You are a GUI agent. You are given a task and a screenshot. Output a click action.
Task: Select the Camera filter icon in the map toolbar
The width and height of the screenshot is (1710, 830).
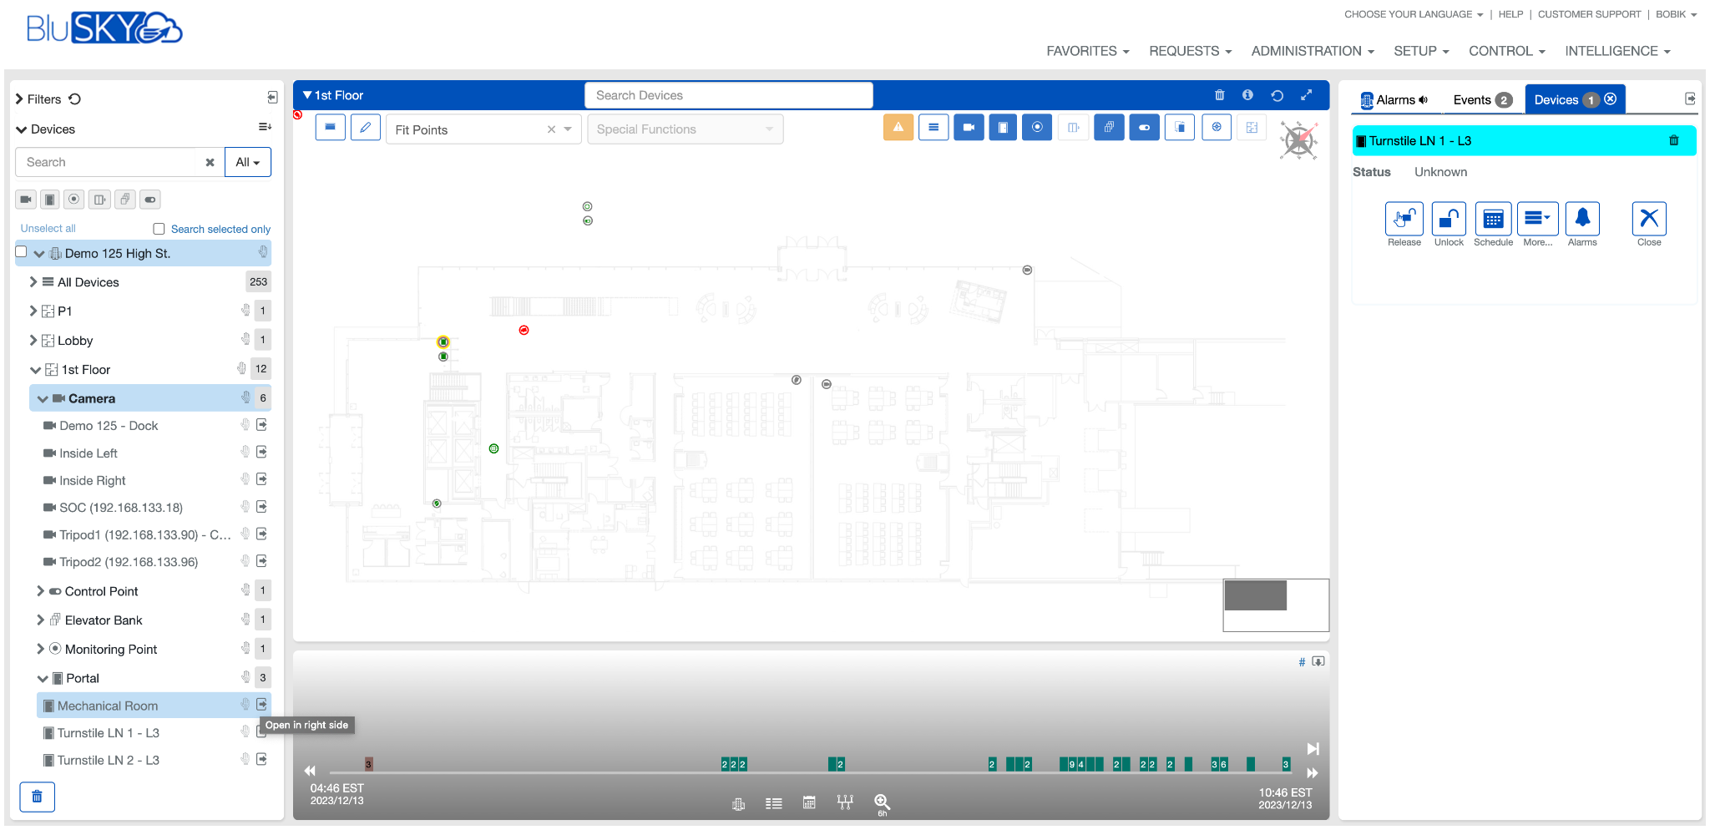pos(969,127)
